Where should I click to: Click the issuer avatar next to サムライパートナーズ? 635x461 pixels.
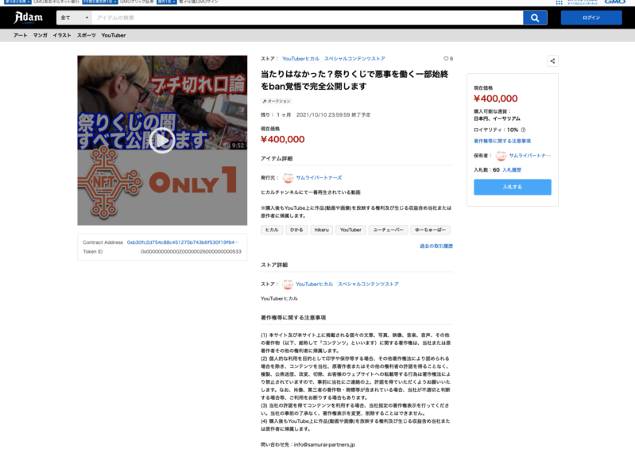tap(288, 177)
